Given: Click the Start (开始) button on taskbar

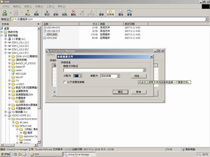Looking at the screenshot, I should coord(5,154).
